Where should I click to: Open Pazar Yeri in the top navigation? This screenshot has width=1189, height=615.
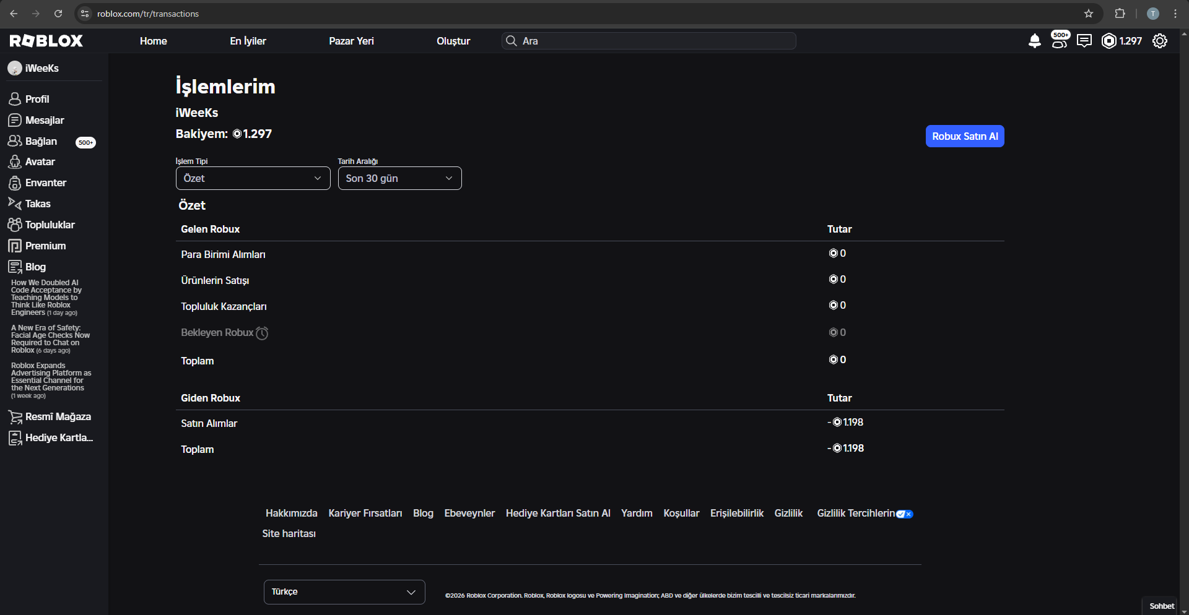click(x=351, y=41)
